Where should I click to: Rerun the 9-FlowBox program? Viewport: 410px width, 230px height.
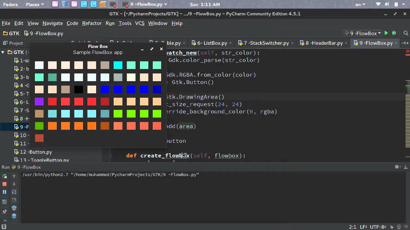[4, 176]
